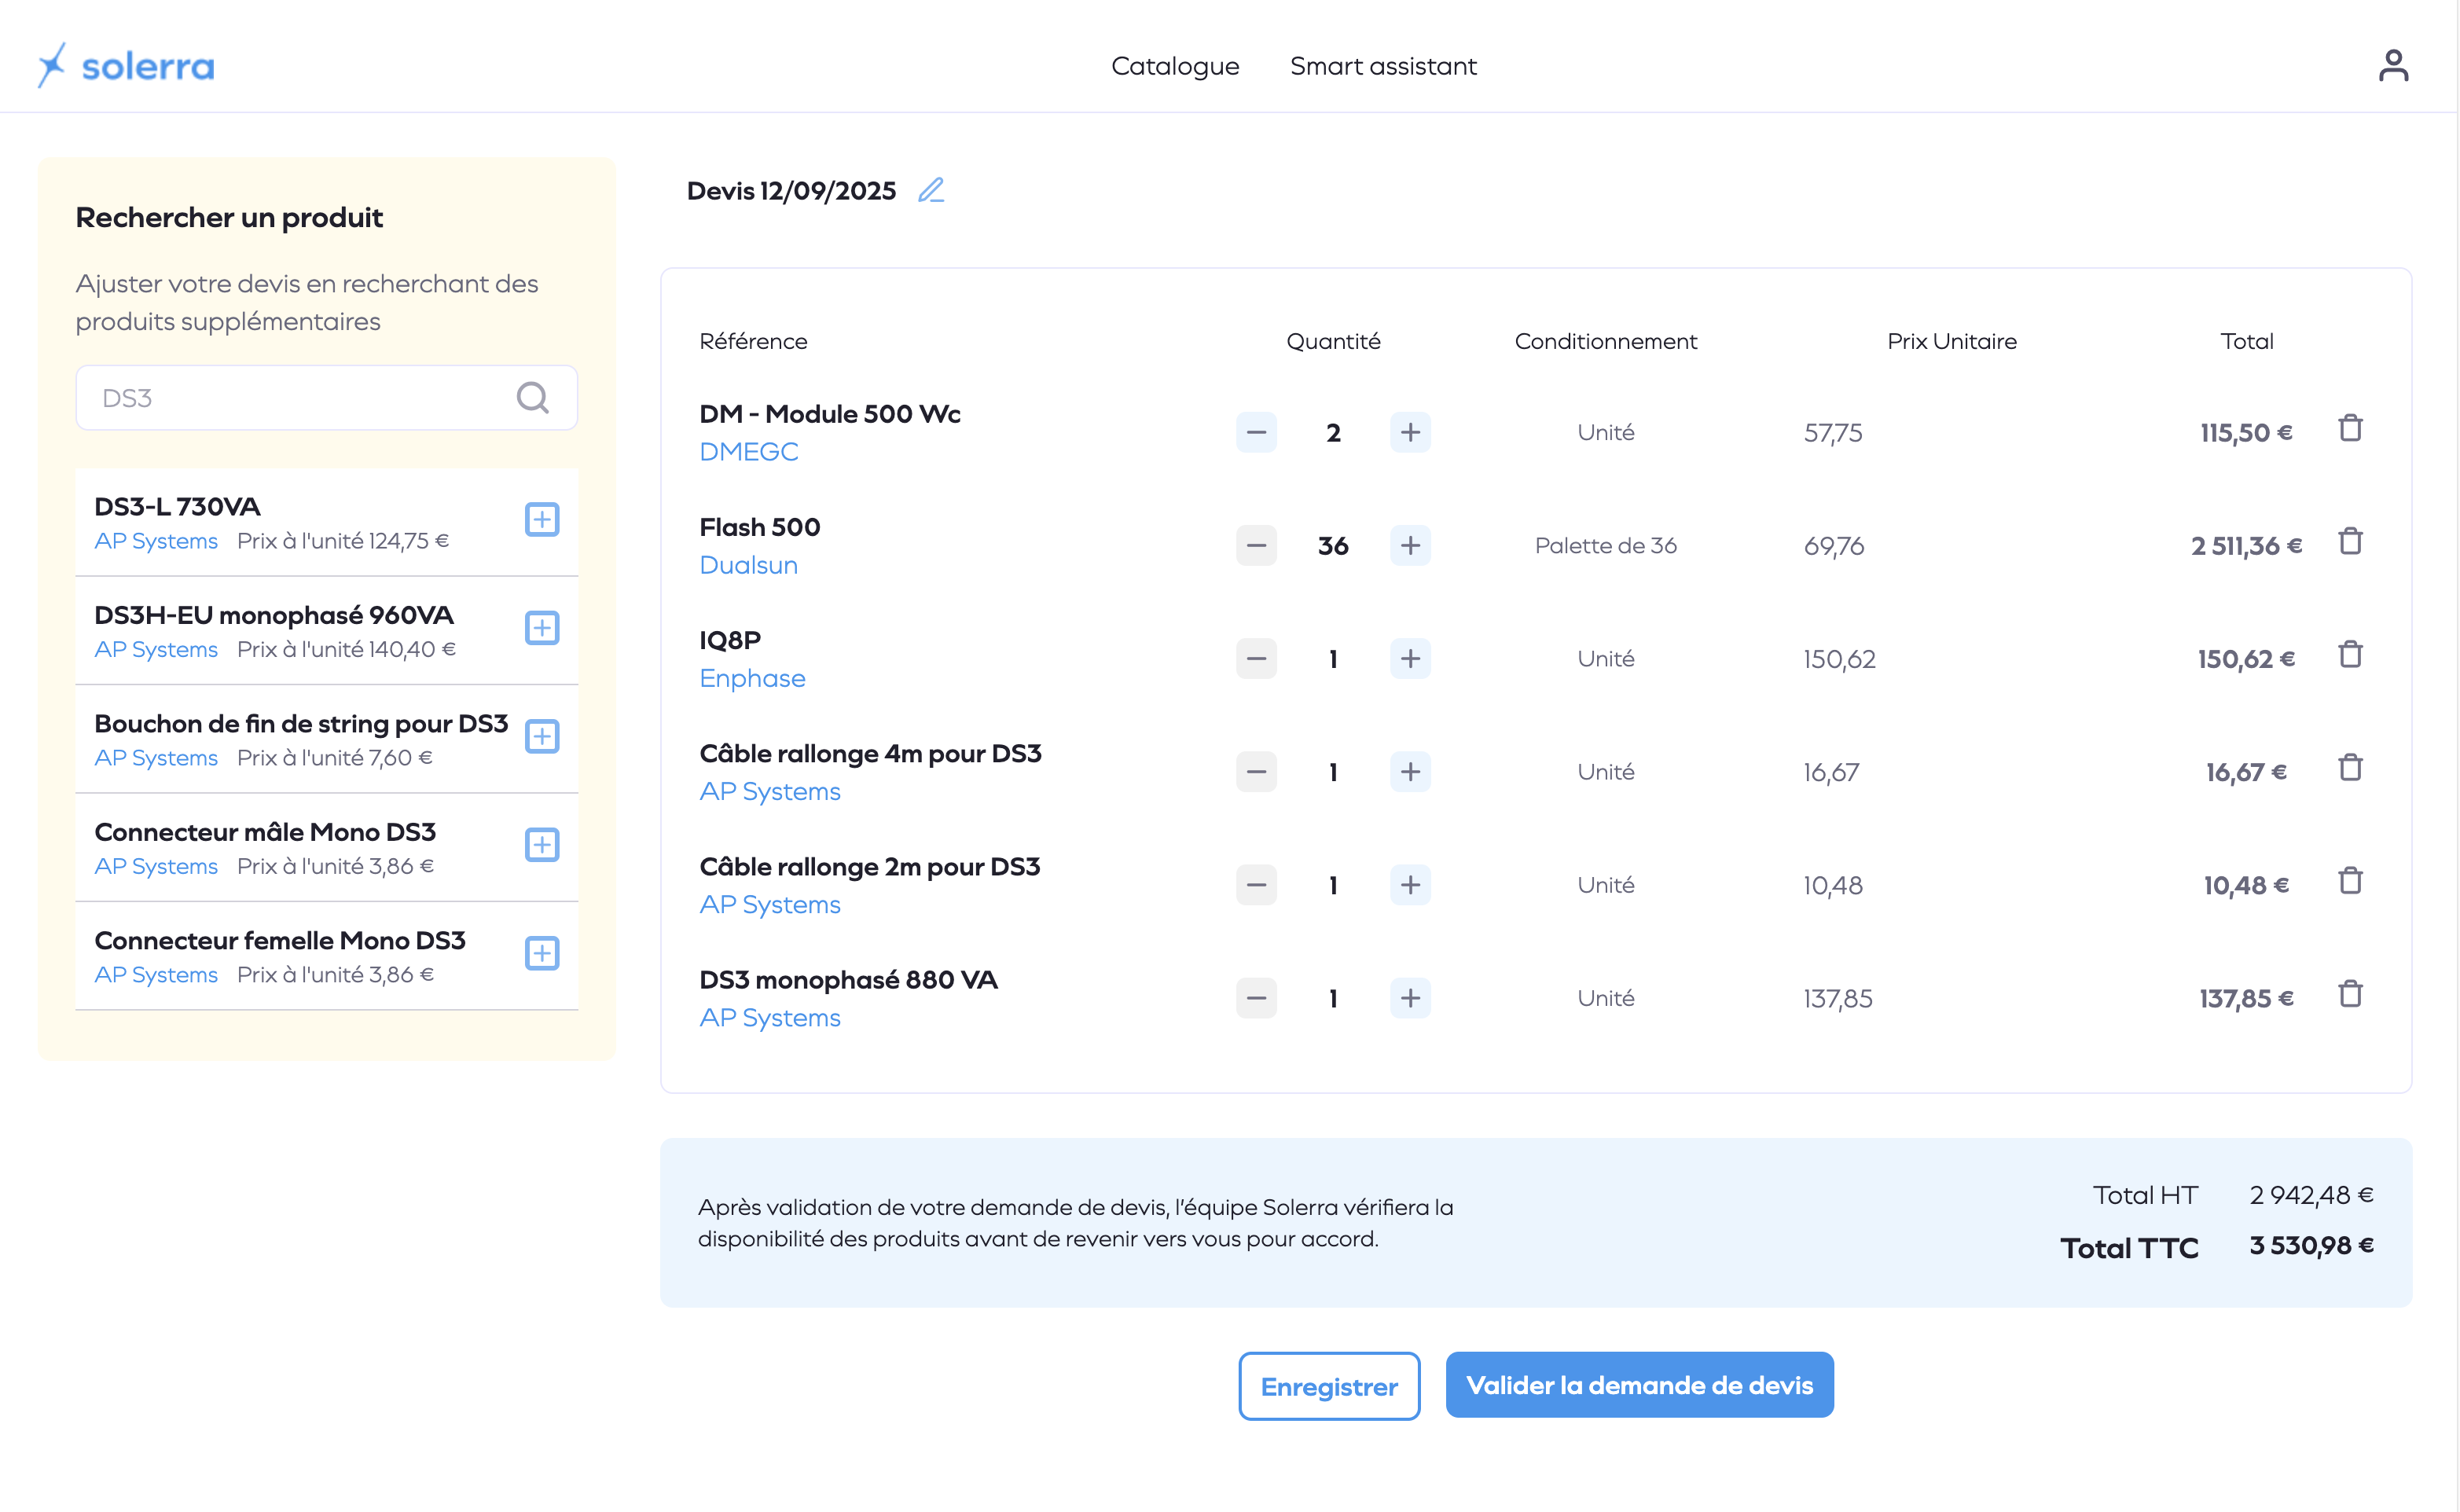Viewport: 2460px width, 1512px height.
Task: Open the user account profile icon
Action: pos(2392,66)
